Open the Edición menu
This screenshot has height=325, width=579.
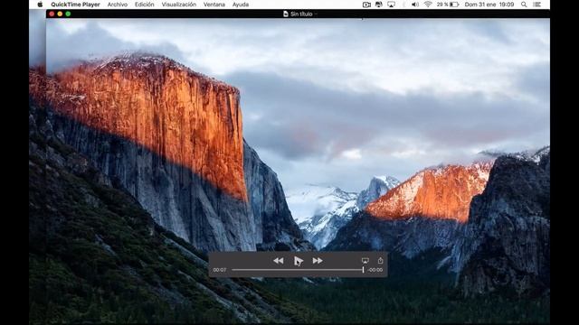145,5
